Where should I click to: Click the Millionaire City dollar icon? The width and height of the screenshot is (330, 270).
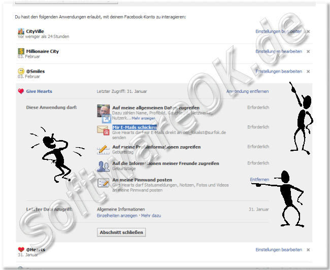click(x=21, y=51)
